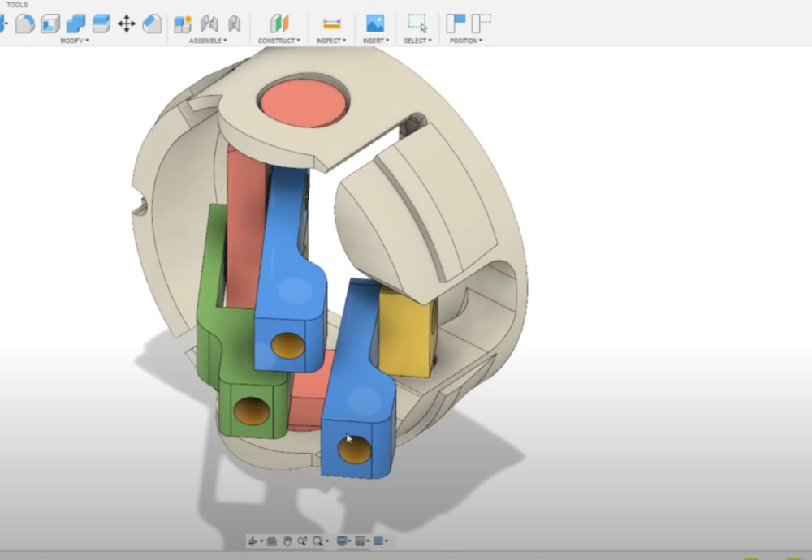The width and height of the screenshot is (812, 560).
Task: Select the Pan tool
Action: click(x=287, y=541)
